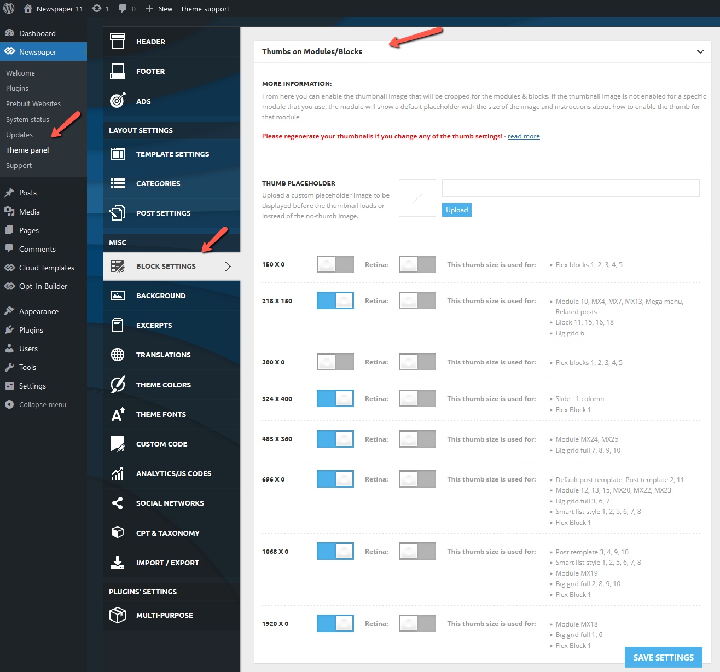Enable the 300 X 0 thumb toggle
Viewport: 720px width, 672px height.
[x=335, y=362]
